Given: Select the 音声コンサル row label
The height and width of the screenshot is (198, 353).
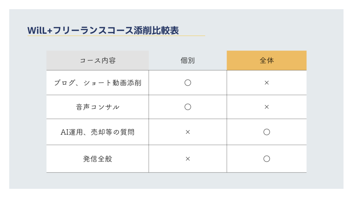Looking at the screenshot, I should coord(98,107).
